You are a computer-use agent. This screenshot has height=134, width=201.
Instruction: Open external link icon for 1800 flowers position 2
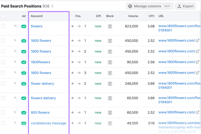[198, 51]
